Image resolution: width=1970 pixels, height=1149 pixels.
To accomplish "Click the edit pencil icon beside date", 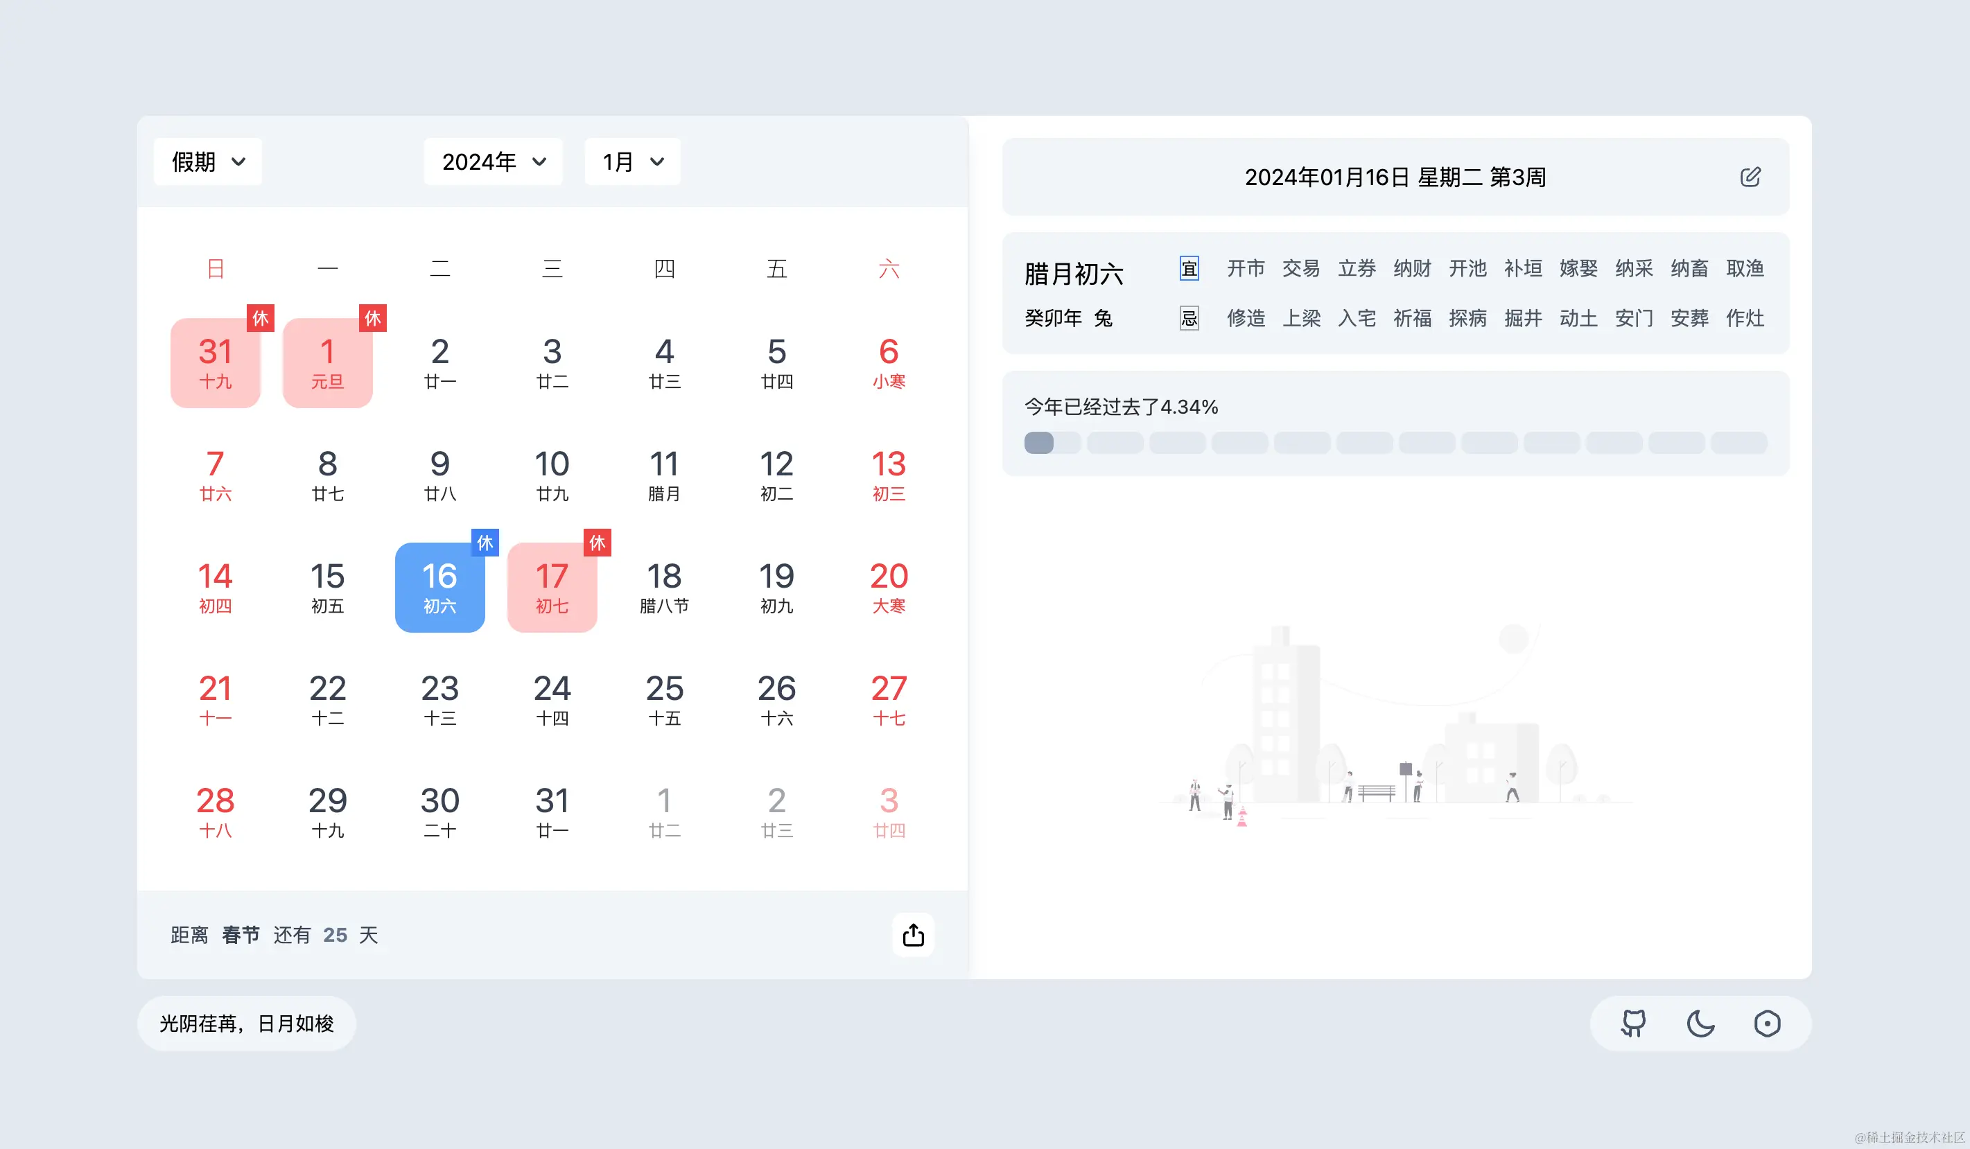I will click(1750, 177).
